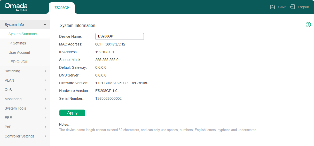Click hardware version ES208GP 1.0

(x=106, y=91)
